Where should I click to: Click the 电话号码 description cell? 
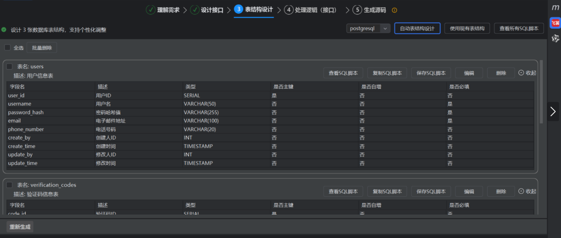(x=138, y=129)
